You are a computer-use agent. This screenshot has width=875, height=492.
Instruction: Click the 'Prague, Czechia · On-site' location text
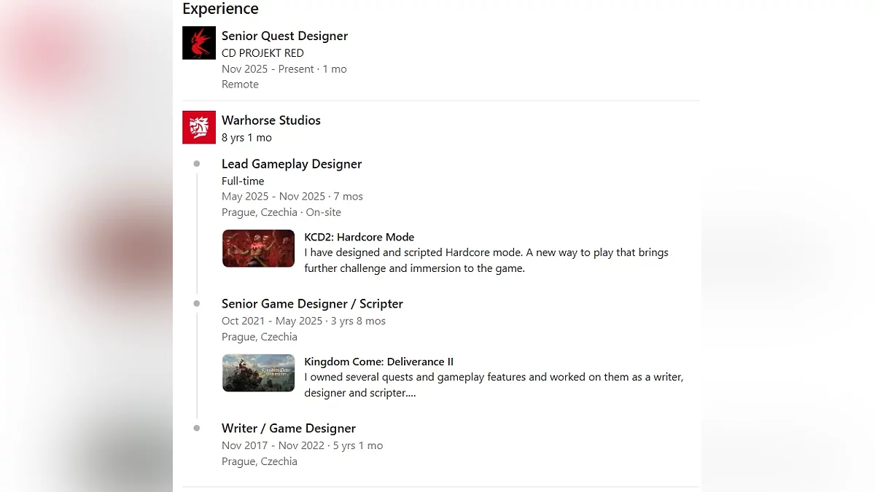click(281, 213)
